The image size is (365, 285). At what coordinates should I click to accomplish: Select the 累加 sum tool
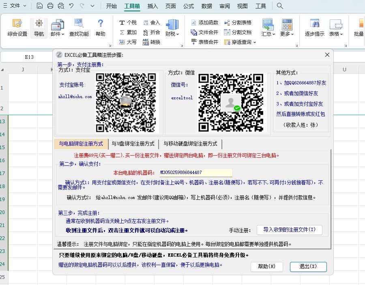[128, 32]
